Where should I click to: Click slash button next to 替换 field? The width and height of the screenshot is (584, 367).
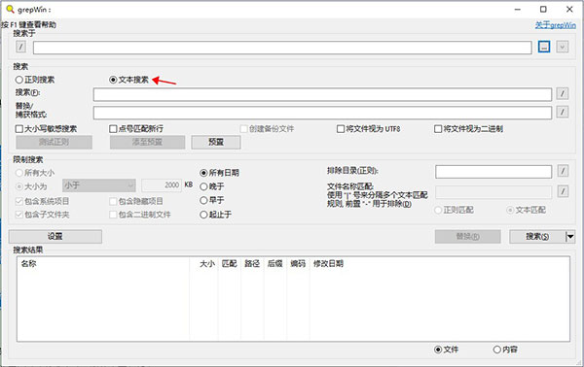pyautogui.click(x=563, y=112)
